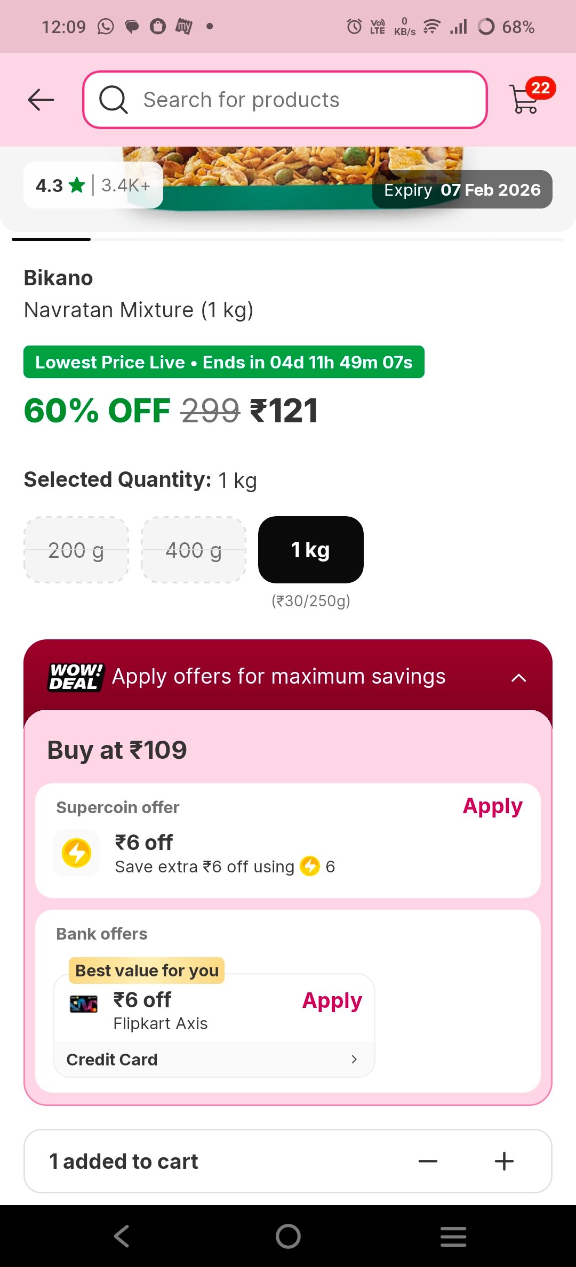Expand the Credit Card offer details

click(x=354, y=1059)
